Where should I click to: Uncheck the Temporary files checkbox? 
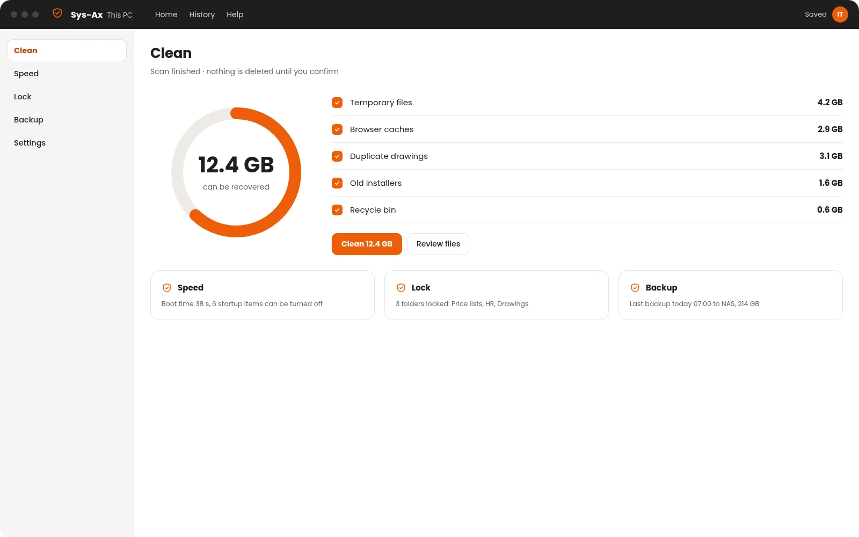[337, 103]
